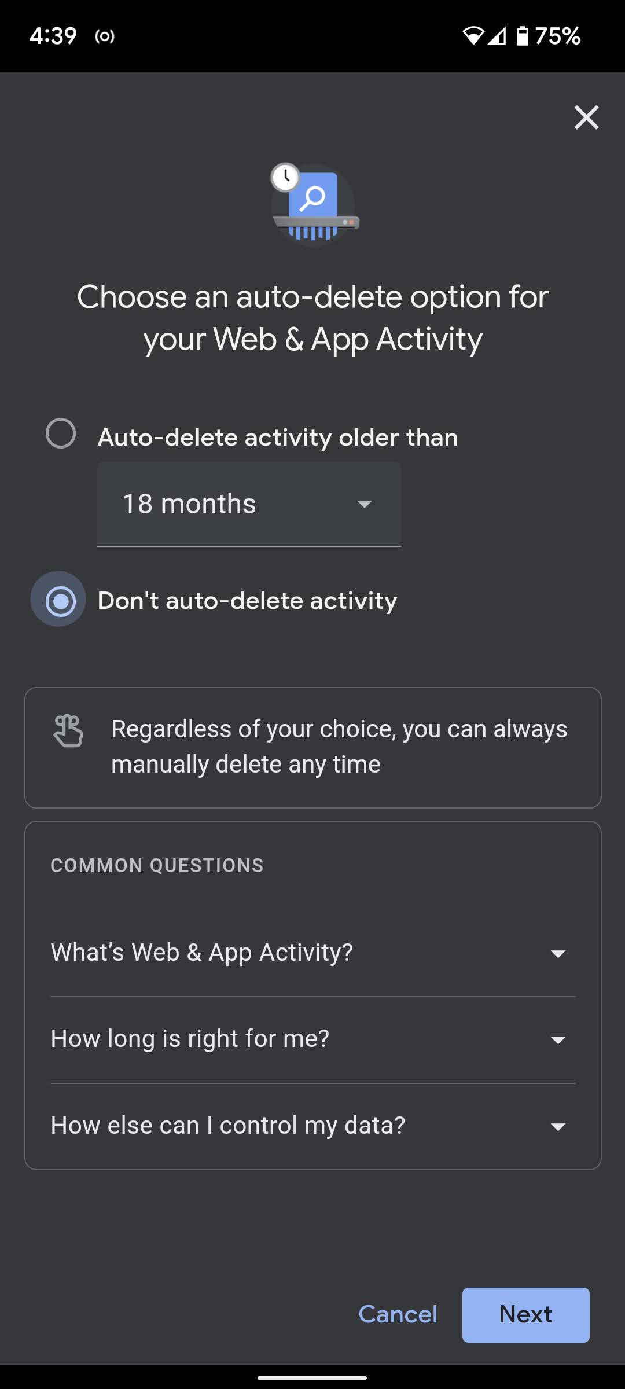Tap the 4:39 clock in the status bar
Image resolution: width=625 pixels, height=1389 pixels.
tap(53, 36)
